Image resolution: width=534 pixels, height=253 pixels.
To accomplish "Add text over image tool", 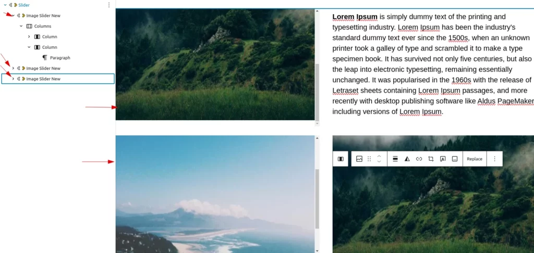I will click(x=443, y=159).
